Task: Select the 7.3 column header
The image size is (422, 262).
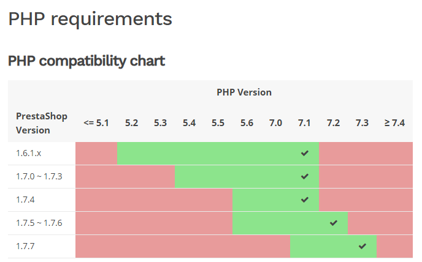Action: click(x=362, y=123)
